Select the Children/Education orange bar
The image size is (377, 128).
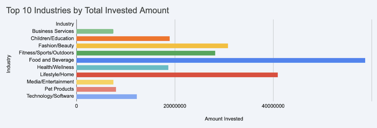[x=123, y=39]
